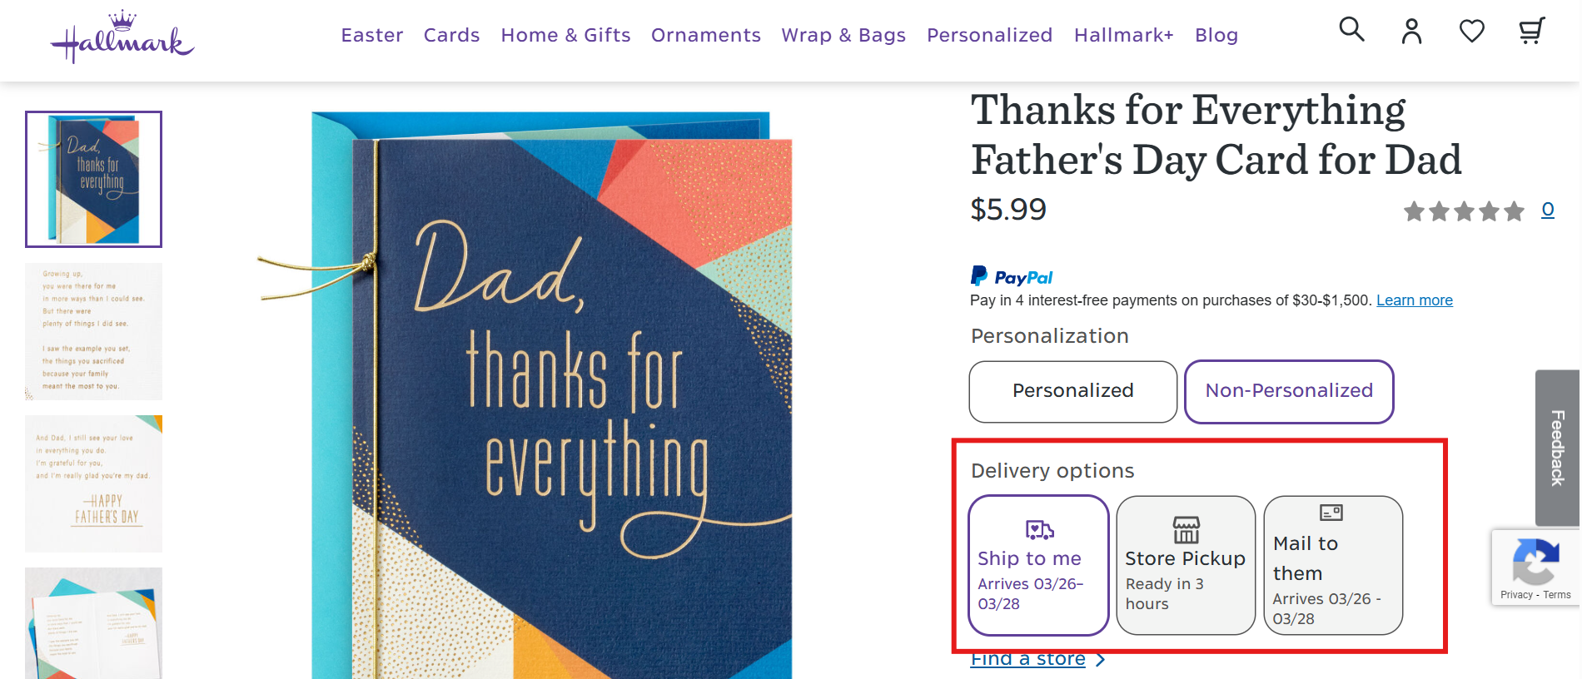Open the search magnifier icon
The height and width of the screenshot is (679, 1582).
(1351, 31)
